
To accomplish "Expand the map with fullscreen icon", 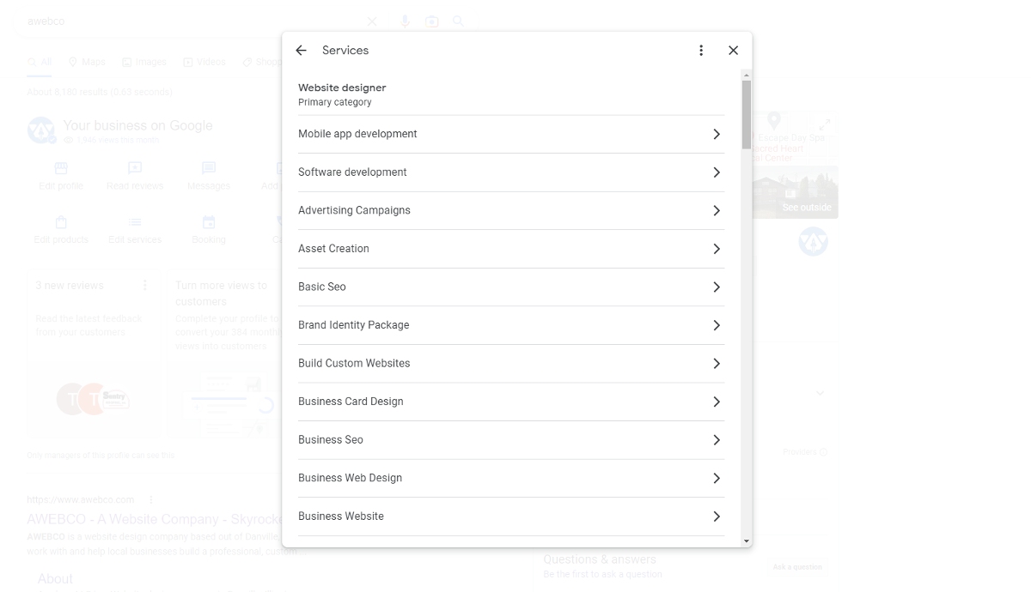I will pos(824,124).
